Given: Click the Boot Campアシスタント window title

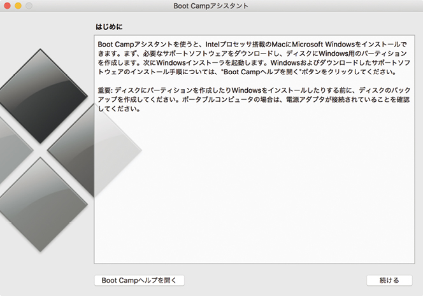Looking at the screenshot, I should coord(211,6).
